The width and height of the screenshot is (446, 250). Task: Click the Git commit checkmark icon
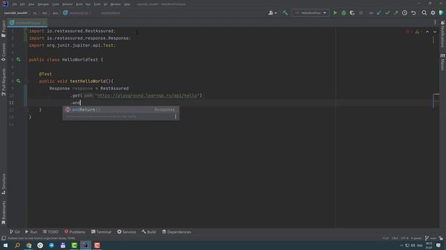387,12
